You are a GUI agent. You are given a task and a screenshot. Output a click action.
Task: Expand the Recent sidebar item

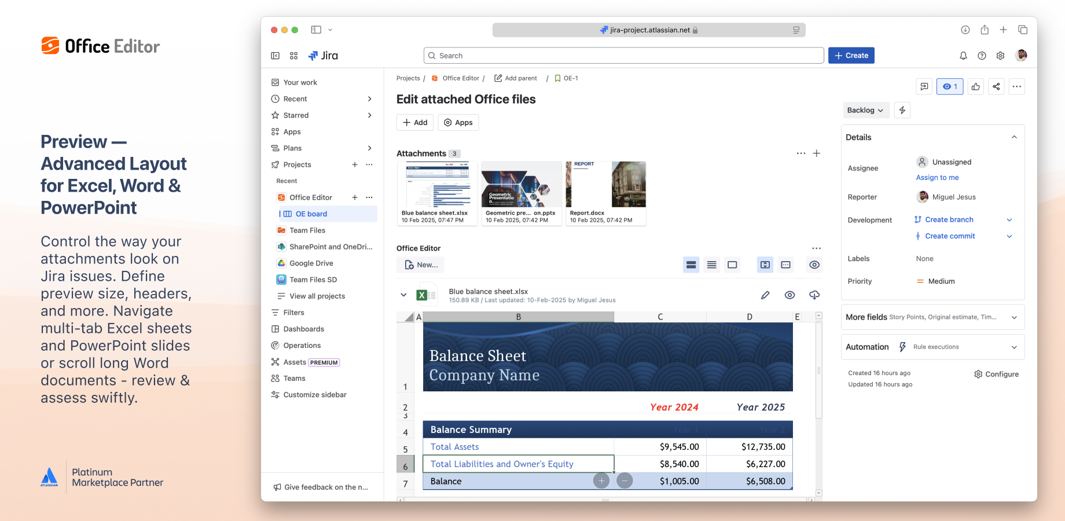click(x=369, y=99)
